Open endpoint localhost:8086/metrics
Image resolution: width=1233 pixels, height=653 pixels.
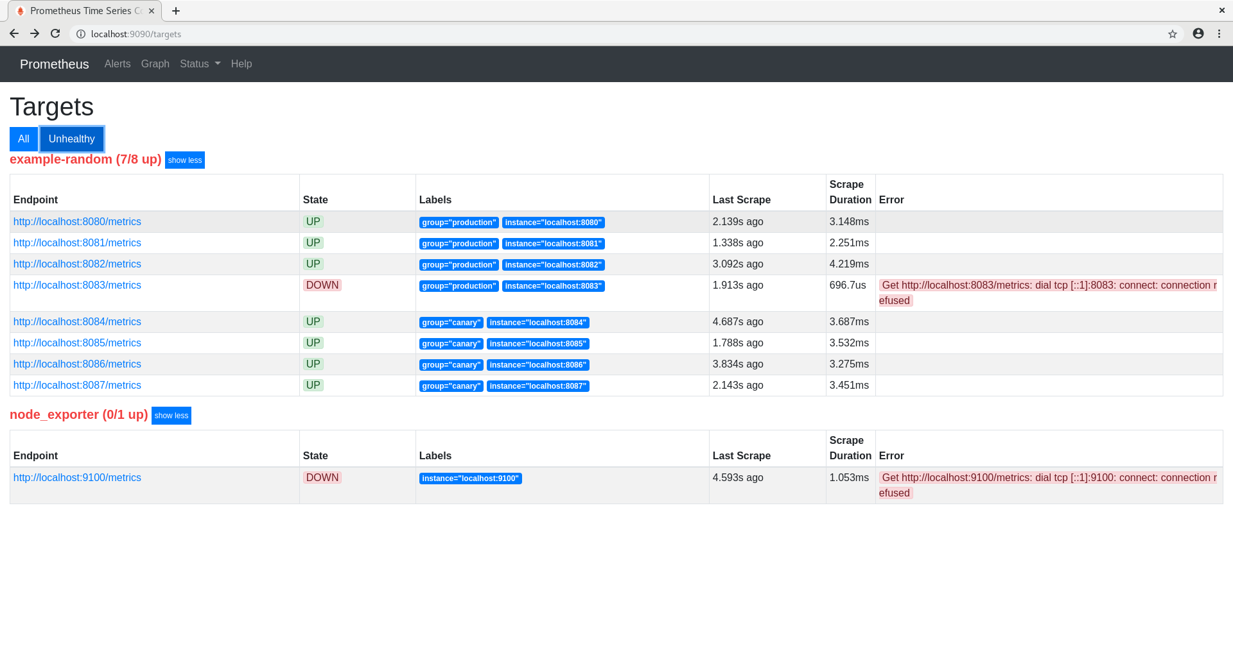(x=77, y=364)
